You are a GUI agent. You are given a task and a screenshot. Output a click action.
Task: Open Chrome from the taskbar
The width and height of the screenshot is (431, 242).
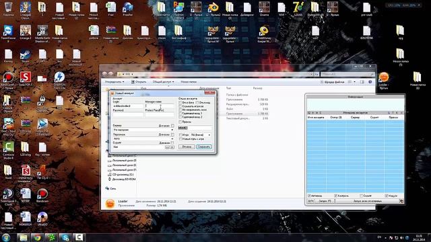[38, 237]
